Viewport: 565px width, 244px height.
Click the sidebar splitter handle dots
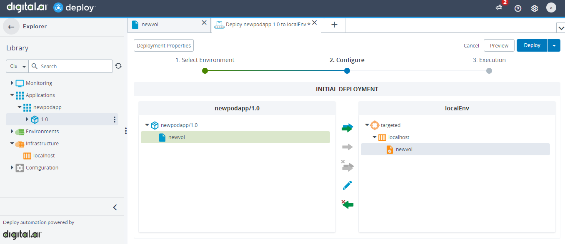[x=126, y=131]
